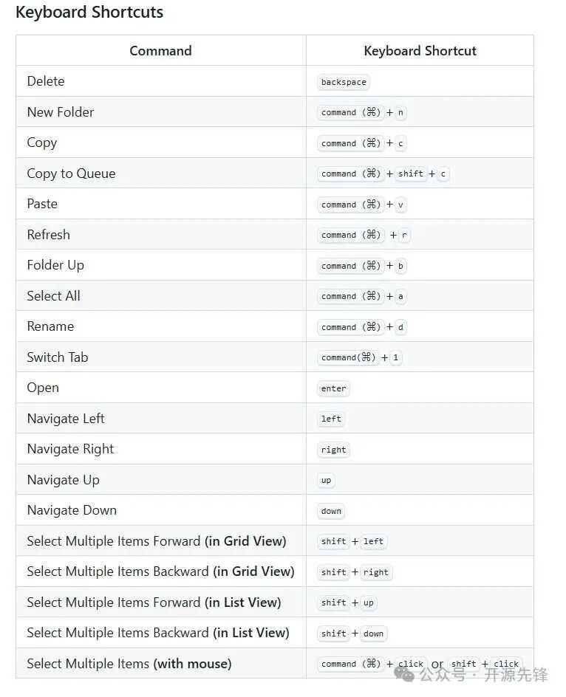Click the "right" key in the shift + right shortcut
566x697 pixels.
click(375, 572)
